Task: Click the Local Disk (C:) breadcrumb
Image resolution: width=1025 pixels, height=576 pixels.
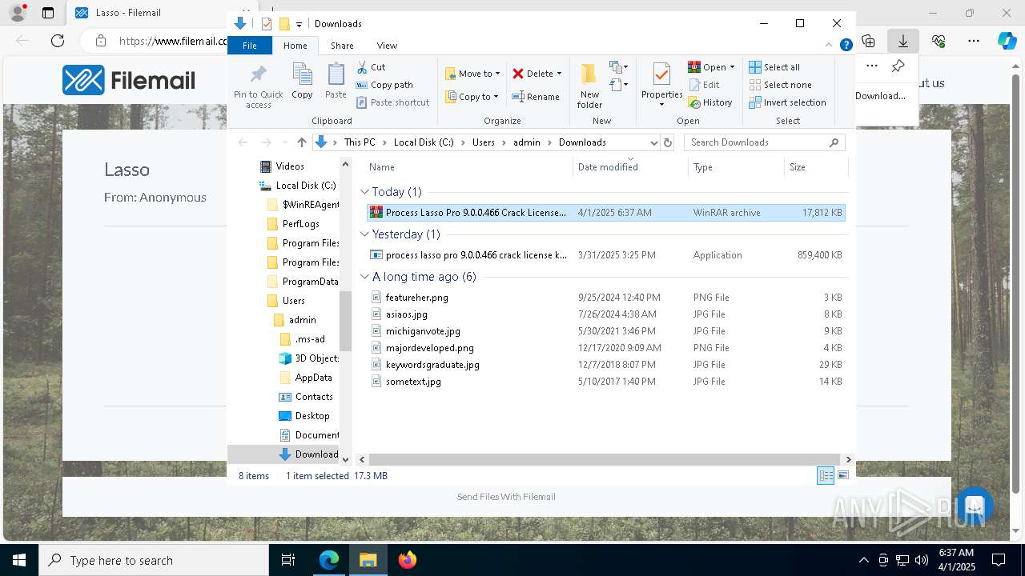Action: pos(424,142)
